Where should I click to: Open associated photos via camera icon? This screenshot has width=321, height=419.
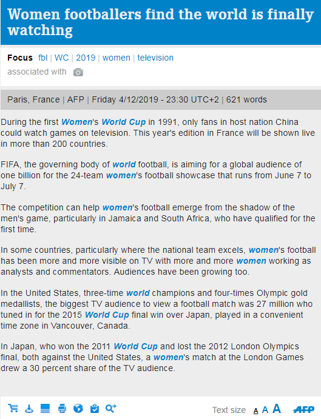coord(78,72)
